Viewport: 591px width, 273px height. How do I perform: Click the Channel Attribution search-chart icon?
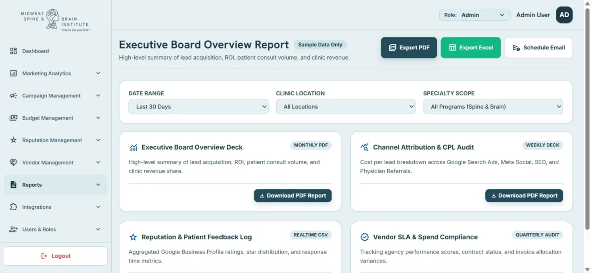(x=364, y=147)
